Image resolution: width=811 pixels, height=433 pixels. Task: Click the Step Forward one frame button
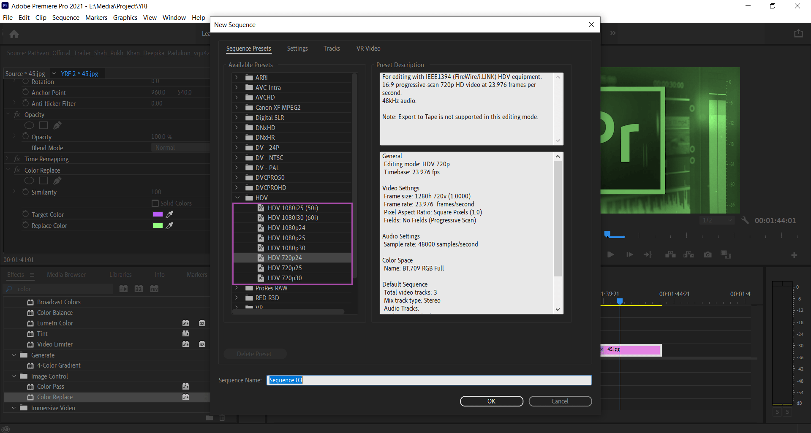629,254
